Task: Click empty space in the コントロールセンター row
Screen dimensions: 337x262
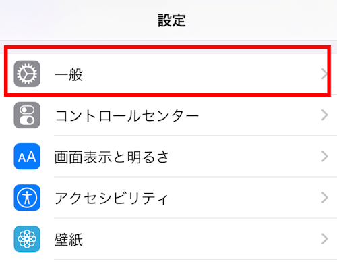Action: coord(258,115)
